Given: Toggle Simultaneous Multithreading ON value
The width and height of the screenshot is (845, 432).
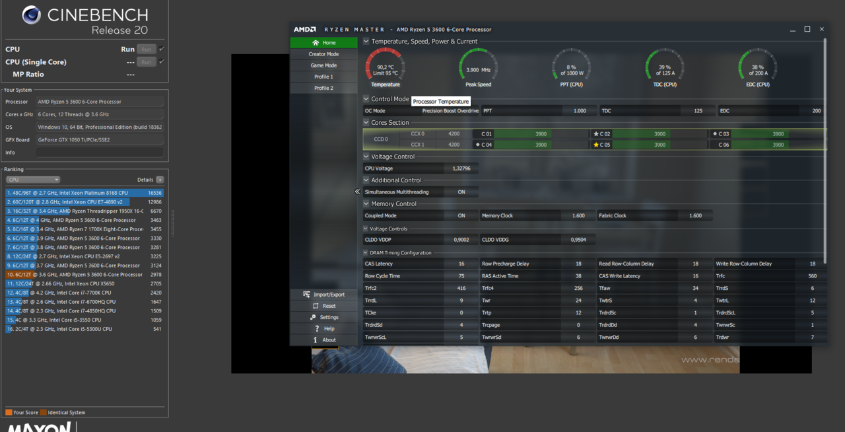Looking at the screenshot, I should pyautogui.click(x=461, y=192).
